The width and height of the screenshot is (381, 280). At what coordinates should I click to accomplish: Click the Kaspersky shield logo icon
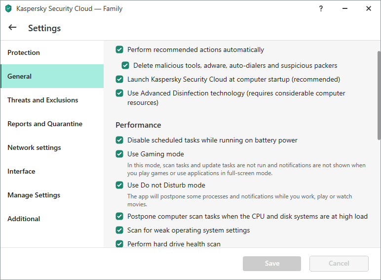click(8, 8)
